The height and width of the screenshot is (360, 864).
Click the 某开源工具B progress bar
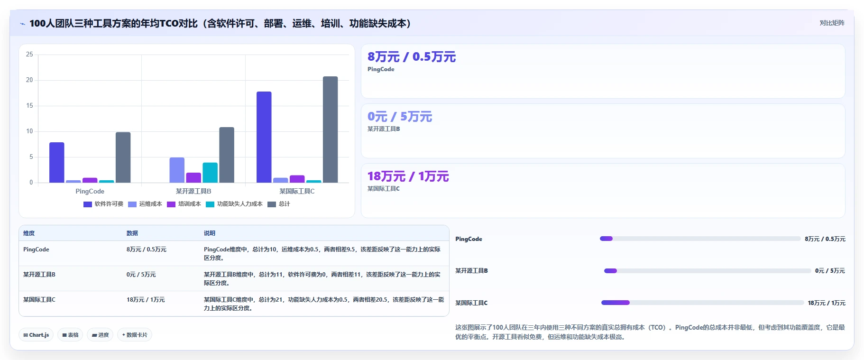[708, 271]
